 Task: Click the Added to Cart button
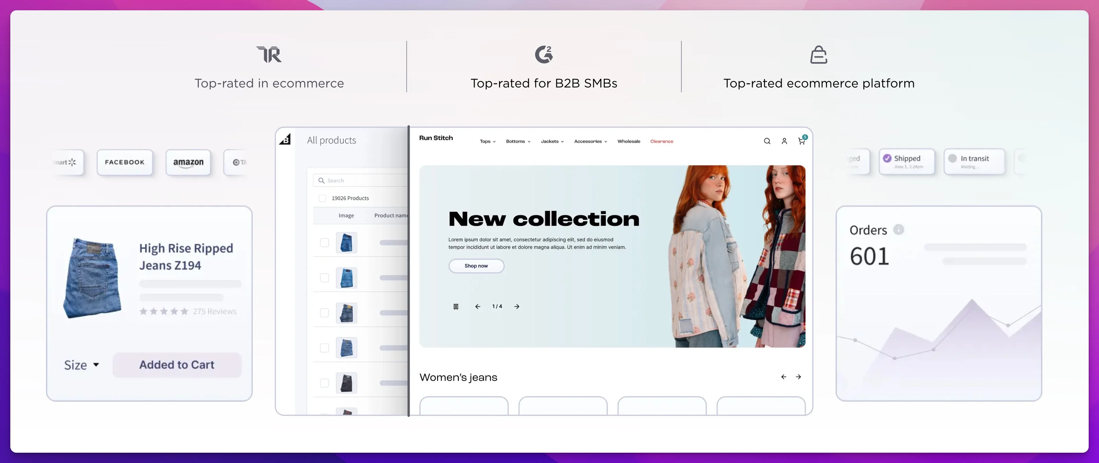(177, 365)
